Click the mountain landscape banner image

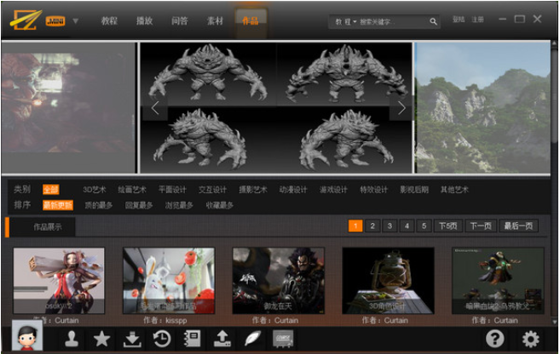click(x=482, y=108)
